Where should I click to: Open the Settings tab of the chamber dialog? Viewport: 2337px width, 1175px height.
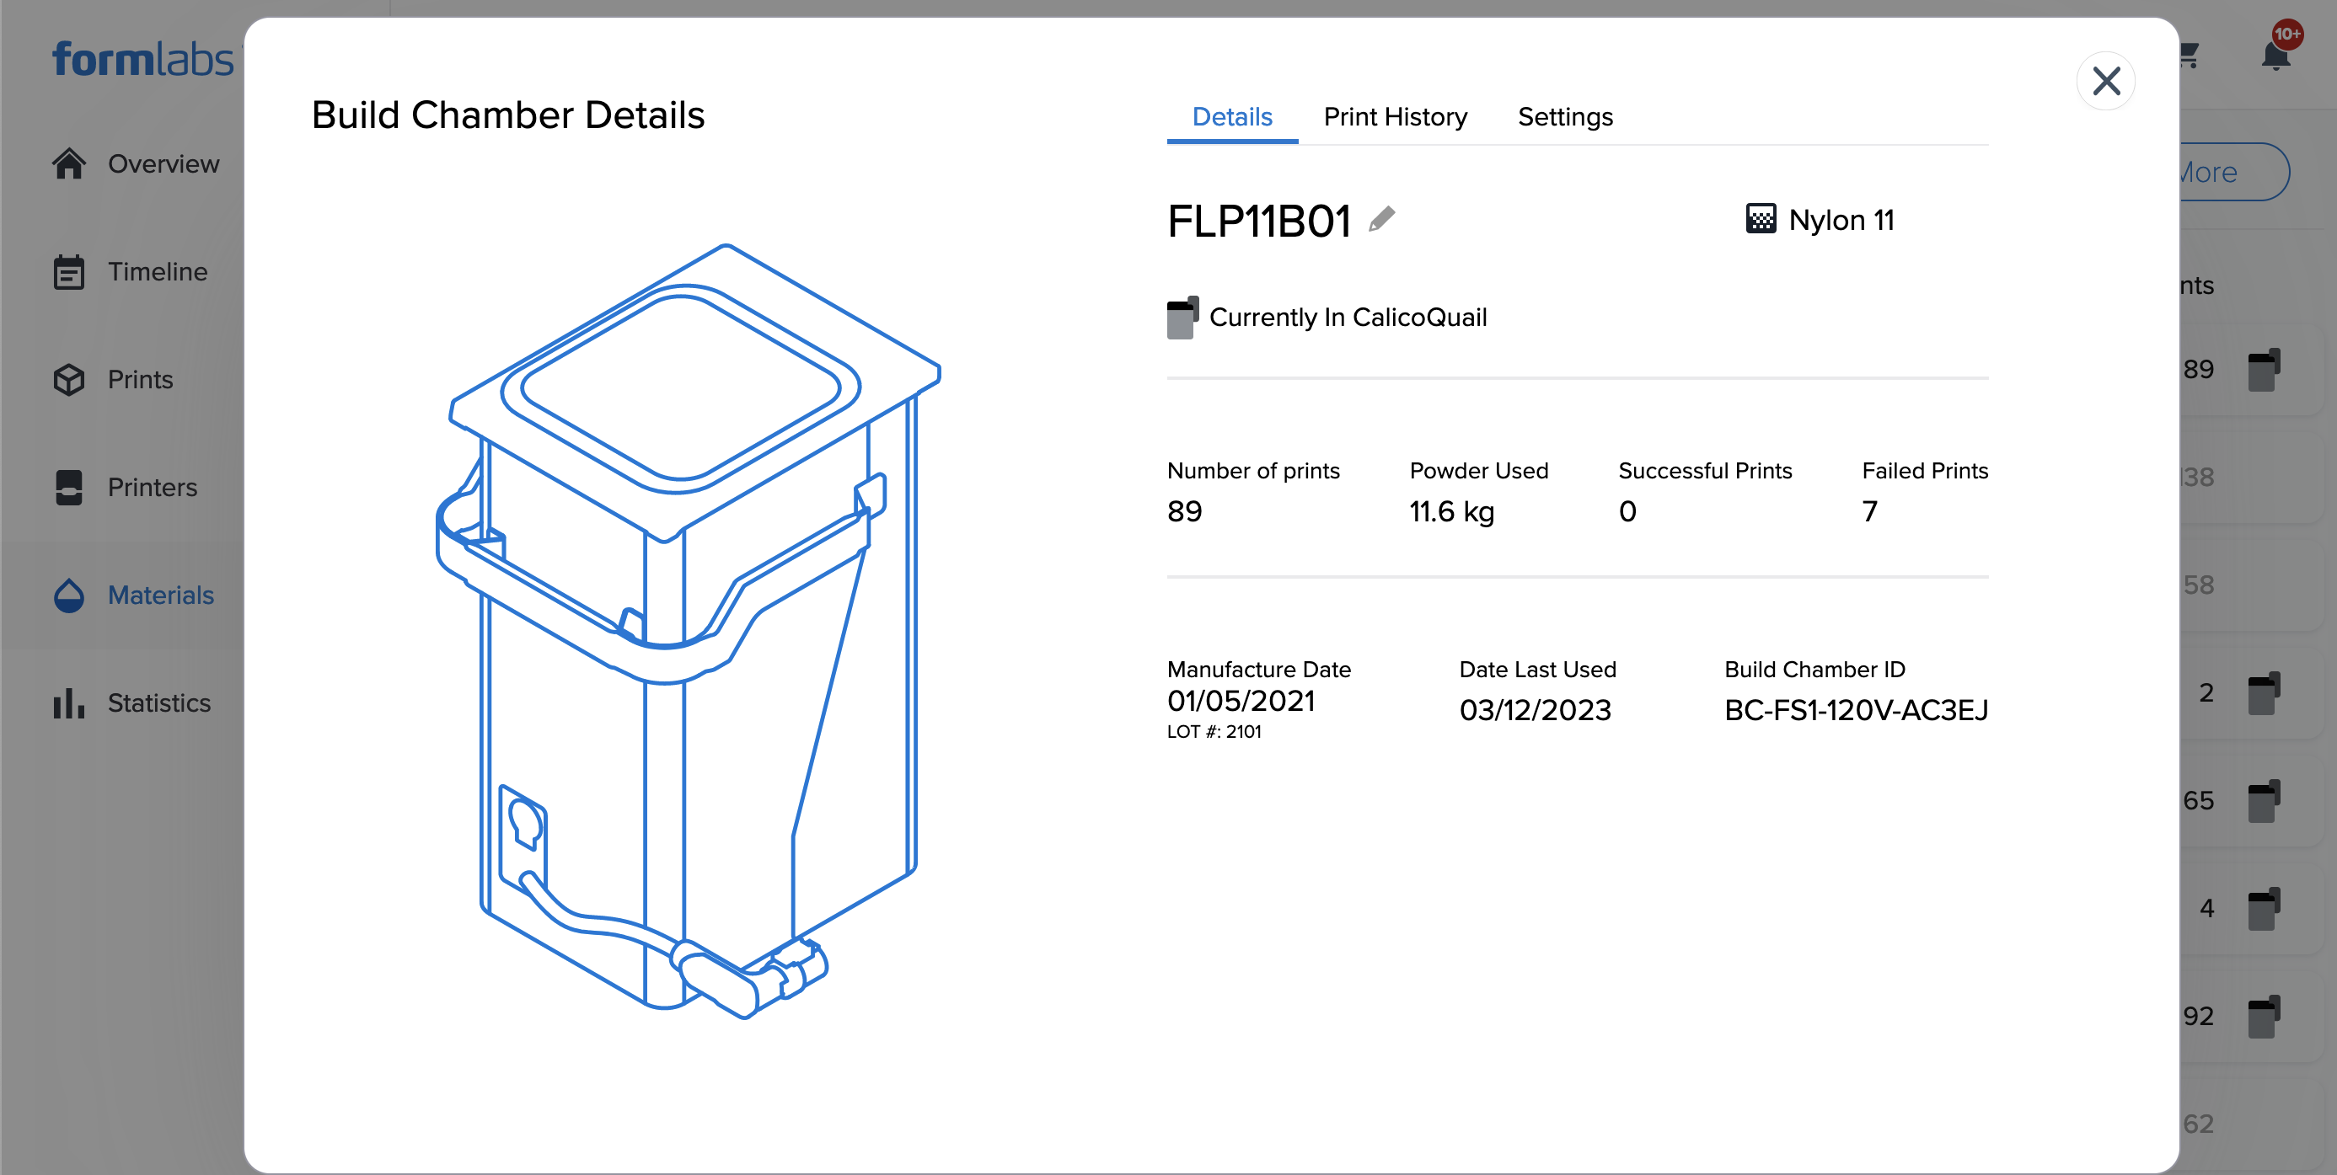click(x=1565, y=117)
